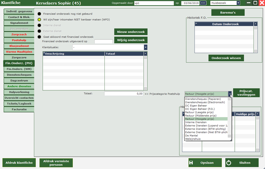Click the Barema's button
Viewport: 265px width, 169px height.
[228, 12]
